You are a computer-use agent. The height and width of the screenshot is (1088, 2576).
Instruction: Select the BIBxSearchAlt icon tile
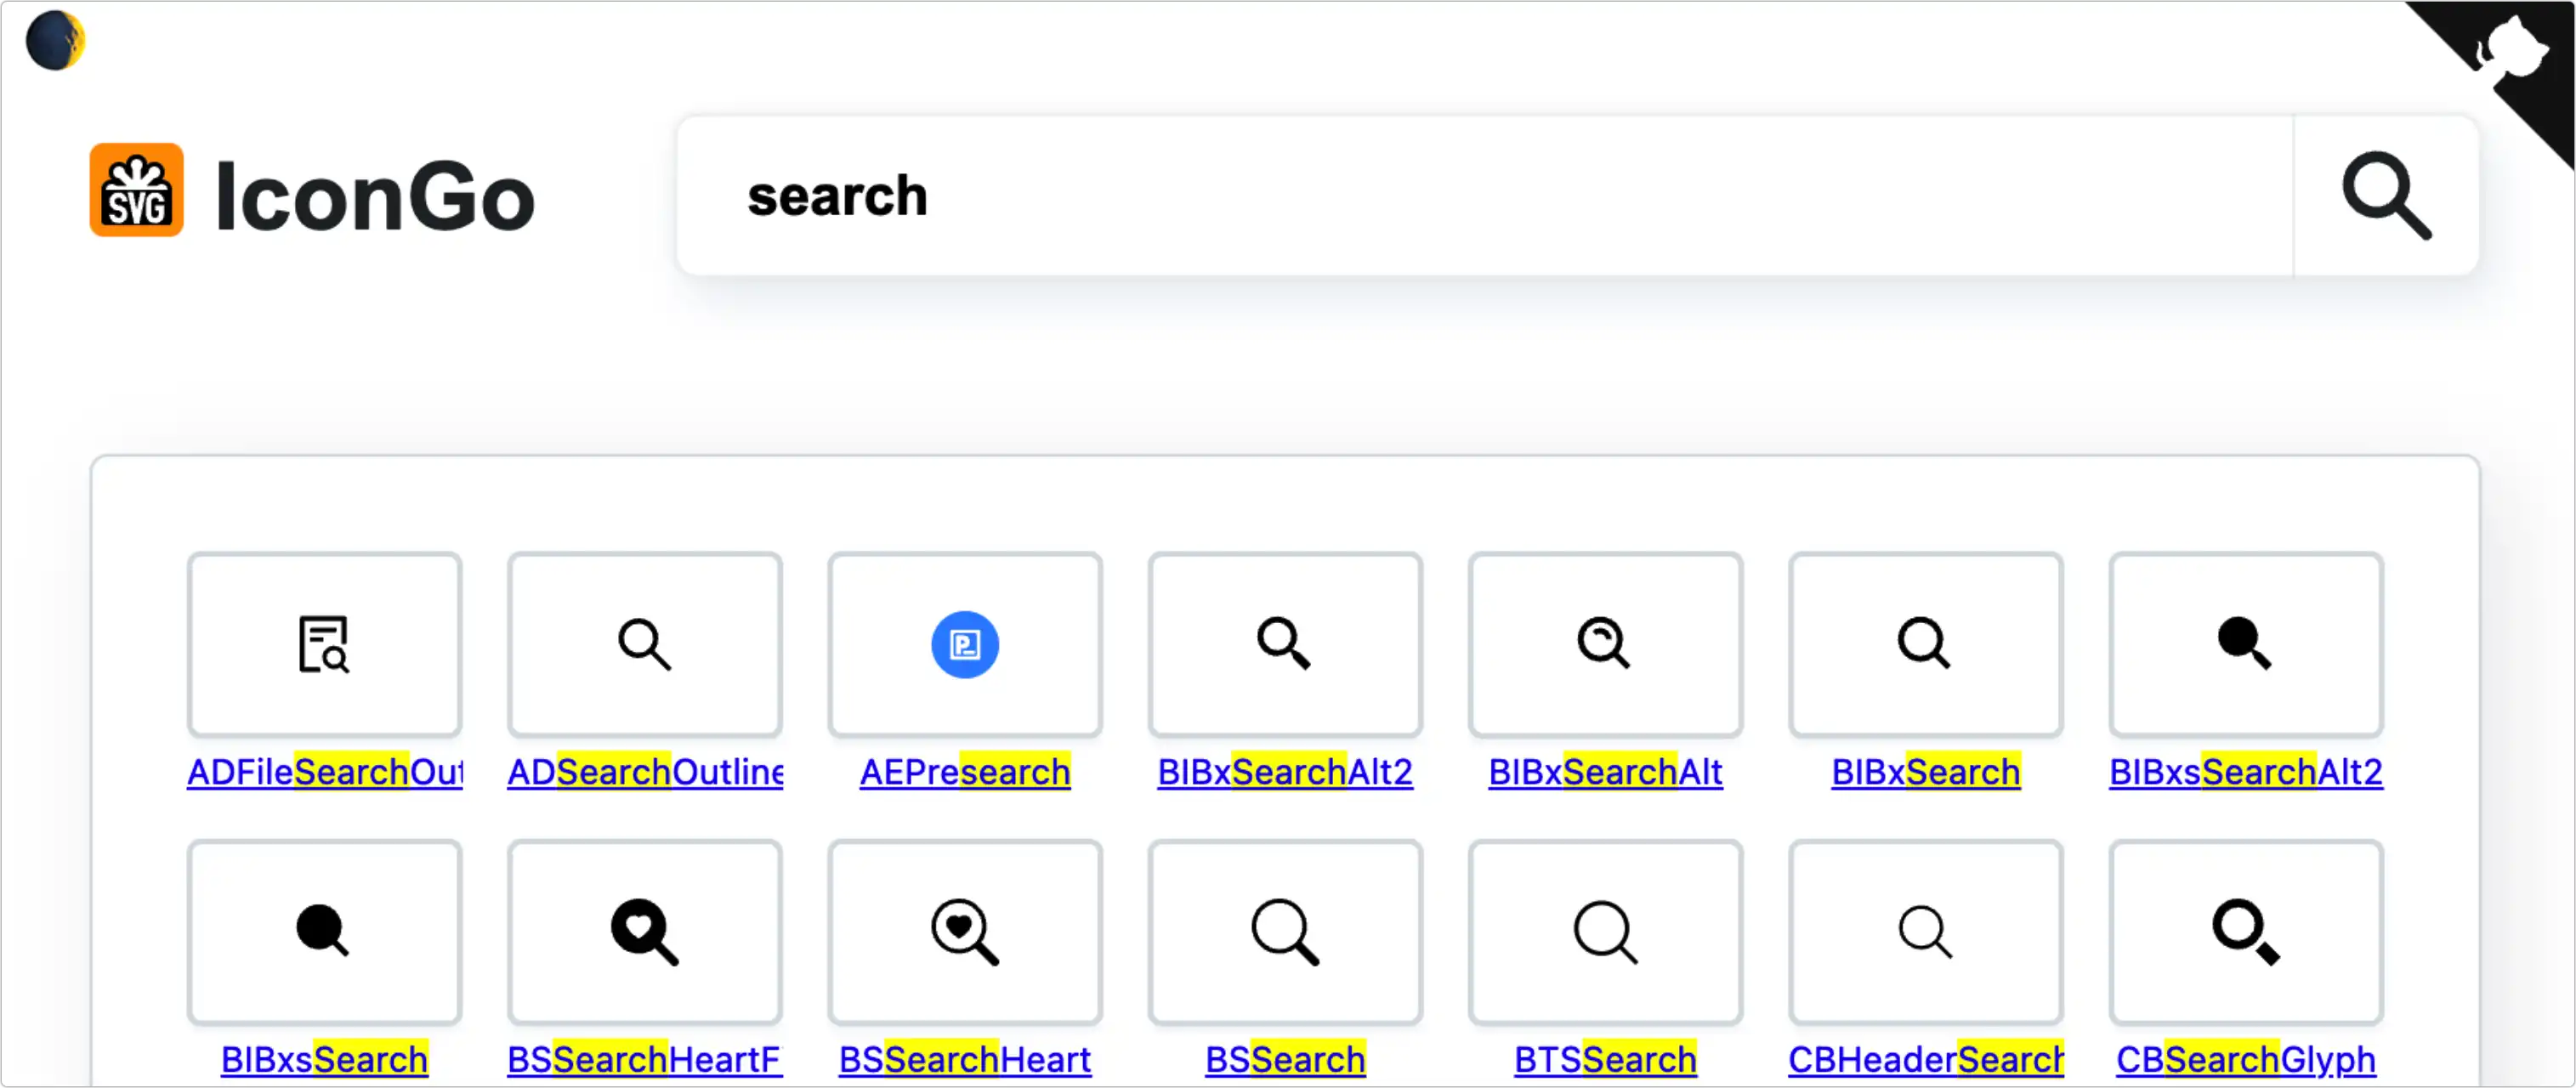coord(1605,645)
